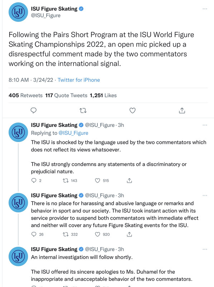214x287 pixels.
Task: Like the reply showing 920 likes
Action: (x=98, y=235)
